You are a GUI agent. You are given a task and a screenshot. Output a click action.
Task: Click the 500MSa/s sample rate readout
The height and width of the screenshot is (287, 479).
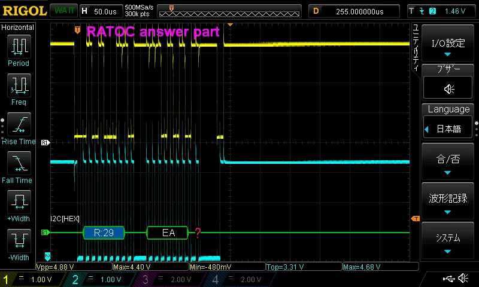tap(139, 7)
